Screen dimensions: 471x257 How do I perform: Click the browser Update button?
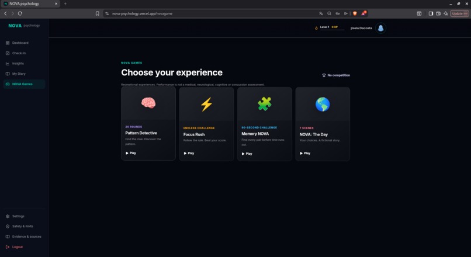[459, 13]
